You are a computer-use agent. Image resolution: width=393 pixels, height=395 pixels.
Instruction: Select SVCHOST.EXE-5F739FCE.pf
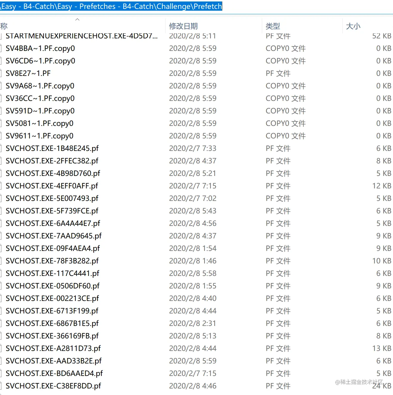pos(52,211)
